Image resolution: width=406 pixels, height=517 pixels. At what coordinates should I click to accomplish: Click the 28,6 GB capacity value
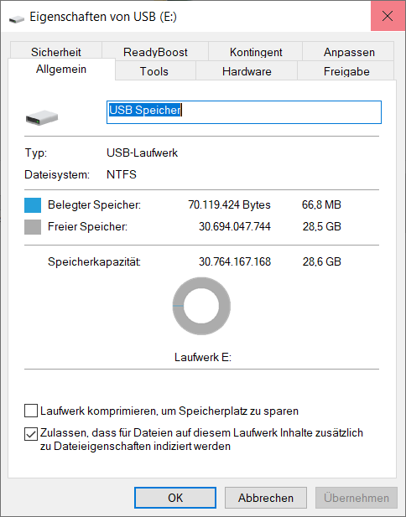tap(322, 261)
